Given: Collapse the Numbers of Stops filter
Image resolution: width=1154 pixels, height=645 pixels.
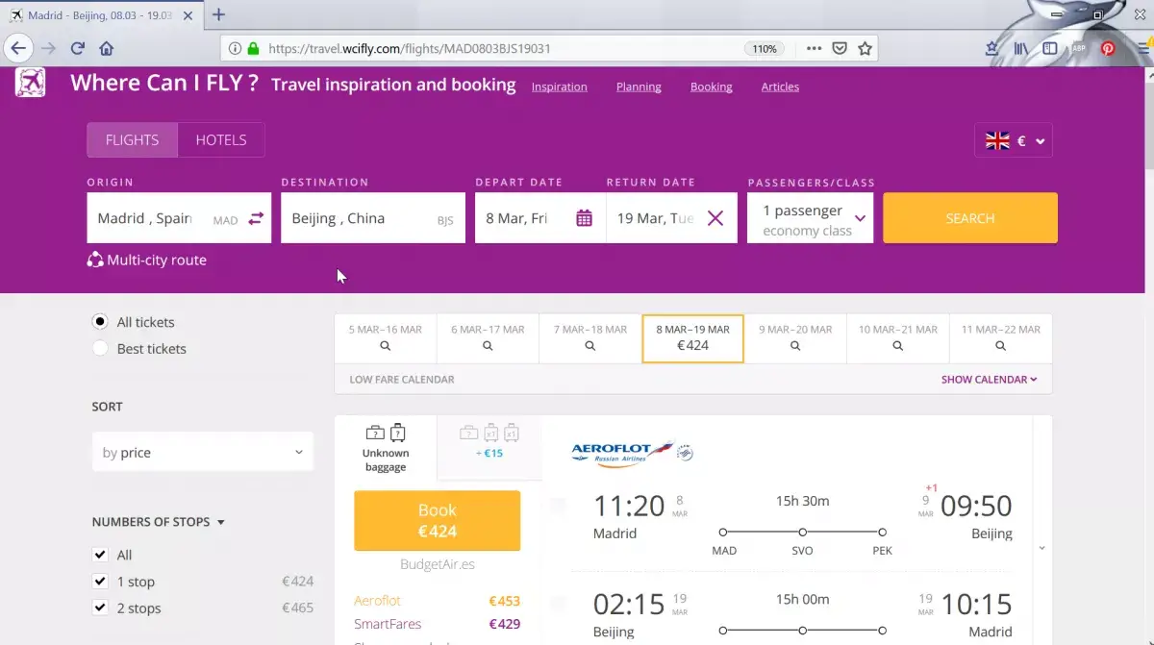Looking at the screenshot, I should [159, 522].
